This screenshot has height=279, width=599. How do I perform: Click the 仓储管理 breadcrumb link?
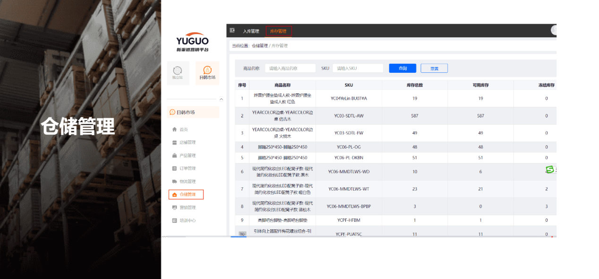pyautogui.click(x=260, y=46)
